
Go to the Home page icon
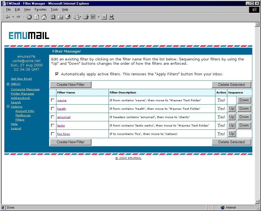[x=44, y=17]
